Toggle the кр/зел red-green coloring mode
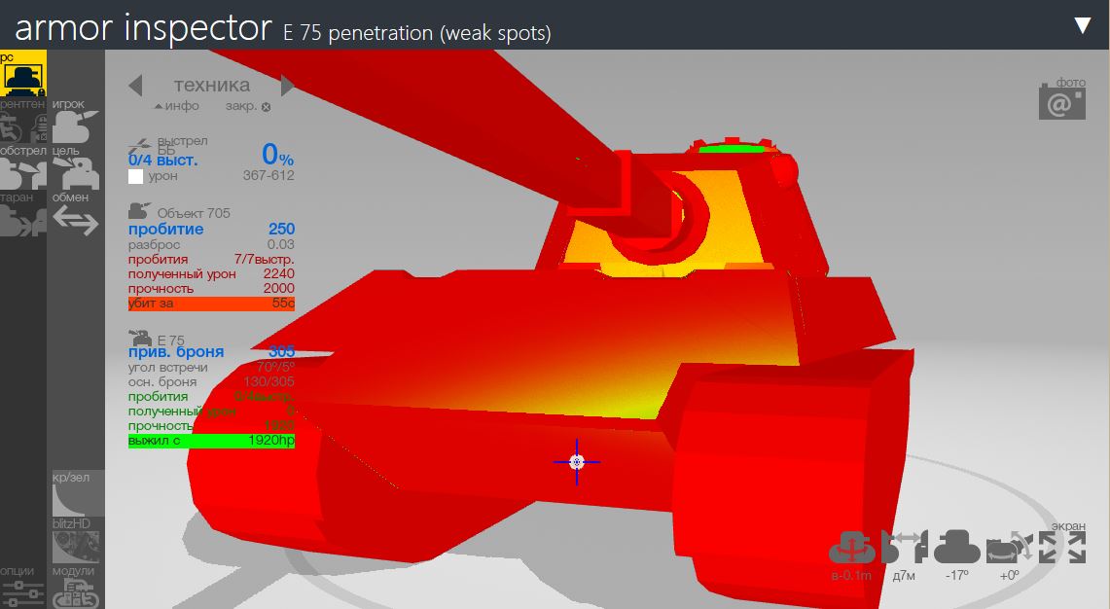The width and height of the screenshot is (1110, 609). (x=77, y=493)
